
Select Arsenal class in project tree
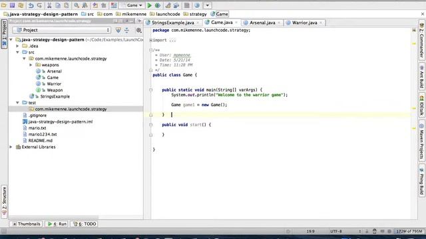(x=54, y=71)
